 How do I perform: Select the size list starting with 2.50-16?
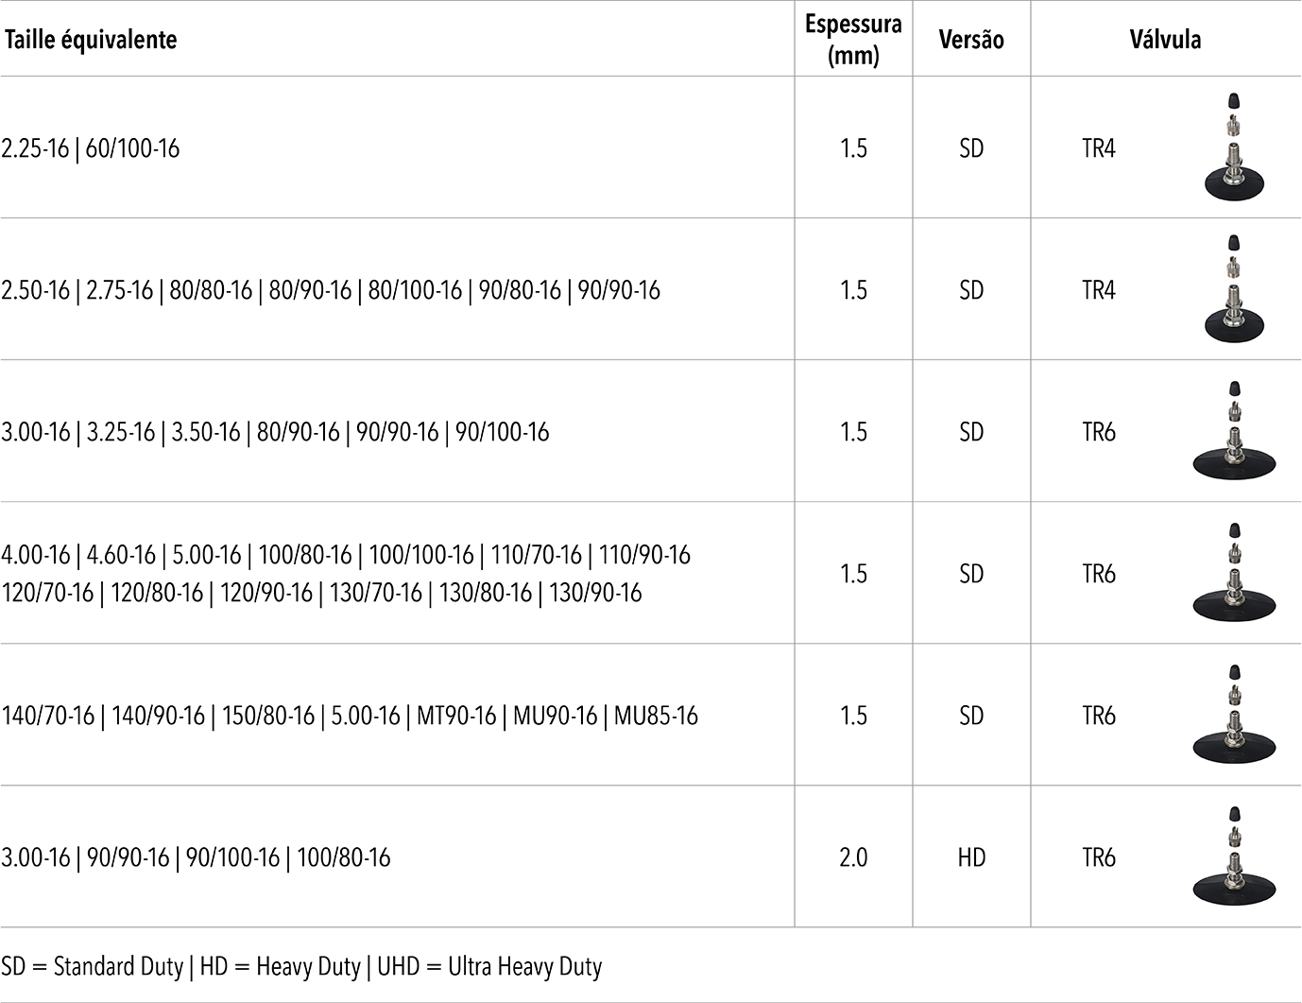tap(331, 290)
